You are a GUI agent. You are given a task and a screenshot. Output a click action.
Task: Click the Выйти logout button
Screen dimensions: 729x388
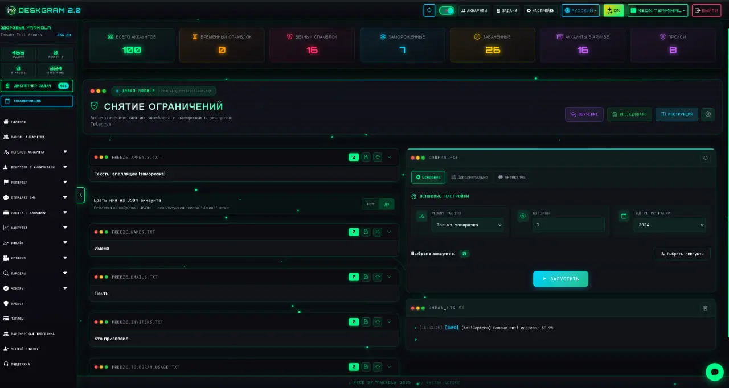[706, 10]
